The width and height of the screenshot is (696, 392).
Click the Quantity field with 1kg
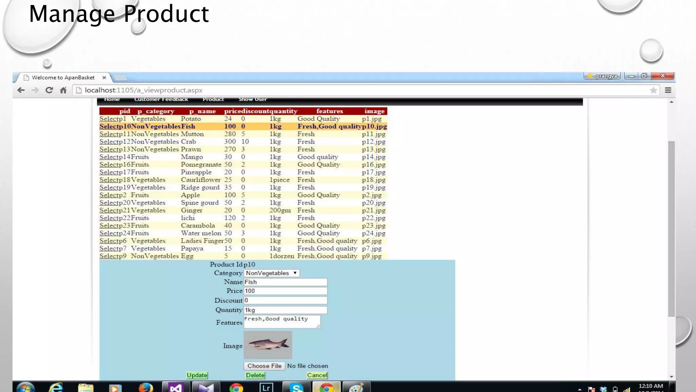click(285, 310)
